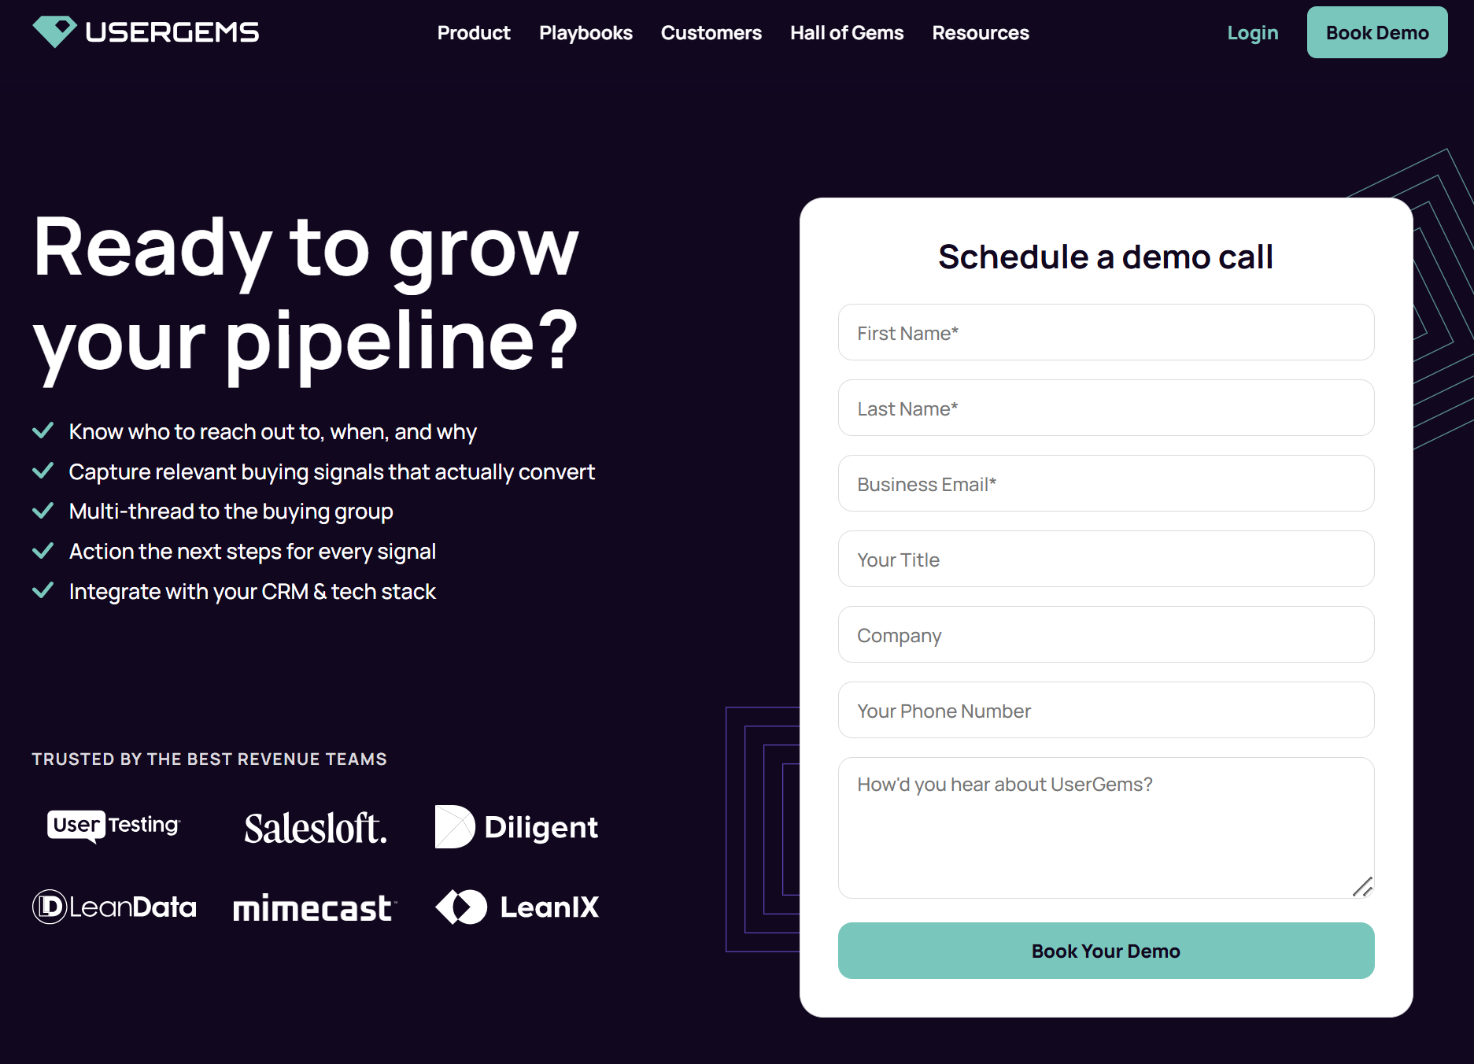Click the LeanData logo
The width and height of the screenshot is (1474, 1064).
[x=114, y=907]
